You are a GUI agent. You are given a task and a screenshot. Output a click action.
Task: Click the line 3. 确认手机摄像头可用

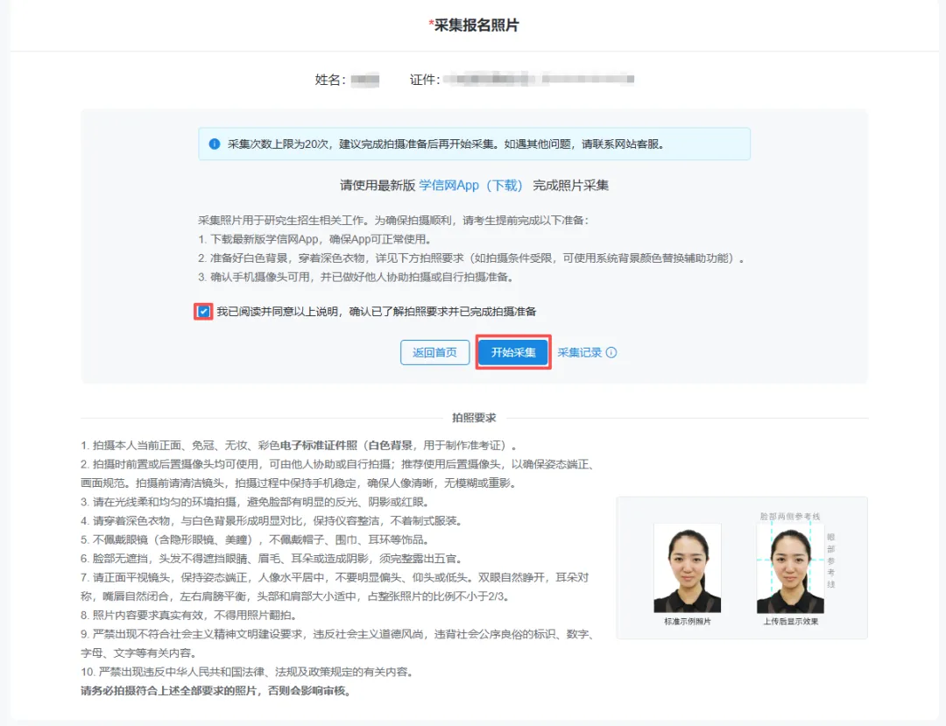tap(357, 278)
